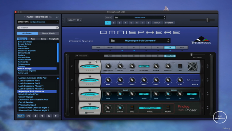
Task: Open Band 1 HPF mode dropdown
Action: click(144, 94)
